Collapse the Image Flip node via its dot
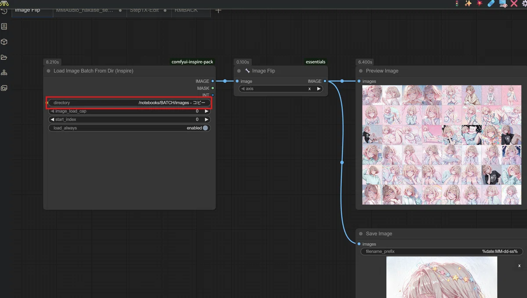The image size is (527, 298). pyautogui.click(x=239, y=71)
